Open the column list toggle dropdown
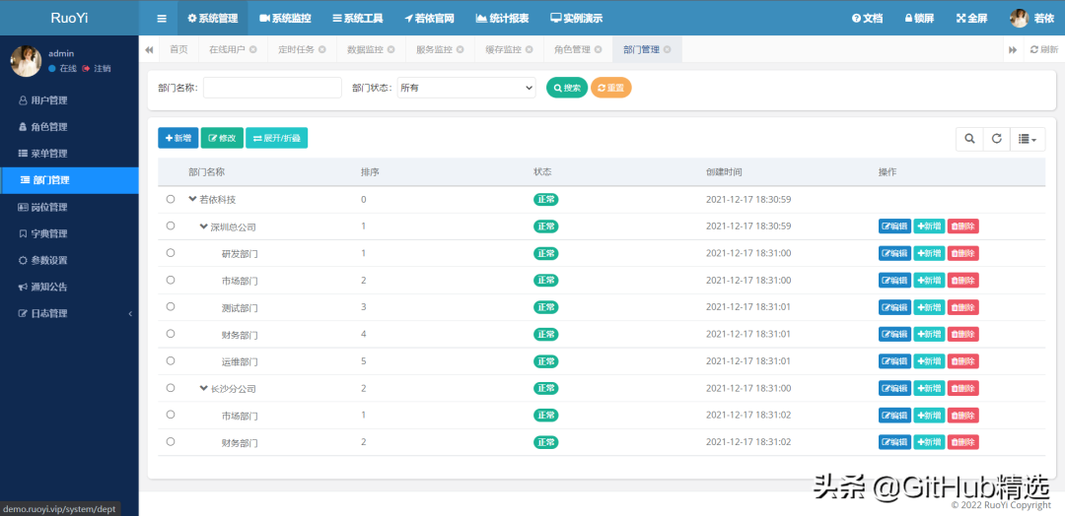This screenshot has width=1065, height=516. (1028, 138)
